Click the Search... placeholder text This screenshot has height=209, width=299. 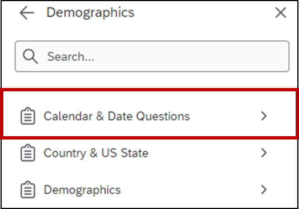tap(71, 57)
